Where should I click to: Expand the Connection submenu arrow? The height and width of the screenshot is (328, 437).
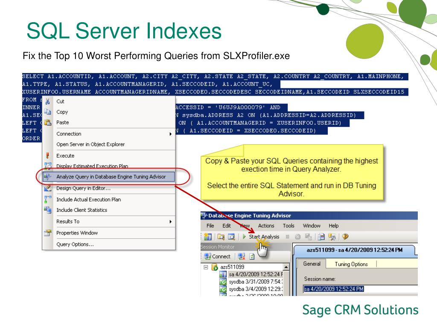pyautogui.click(x=171, y=134)
